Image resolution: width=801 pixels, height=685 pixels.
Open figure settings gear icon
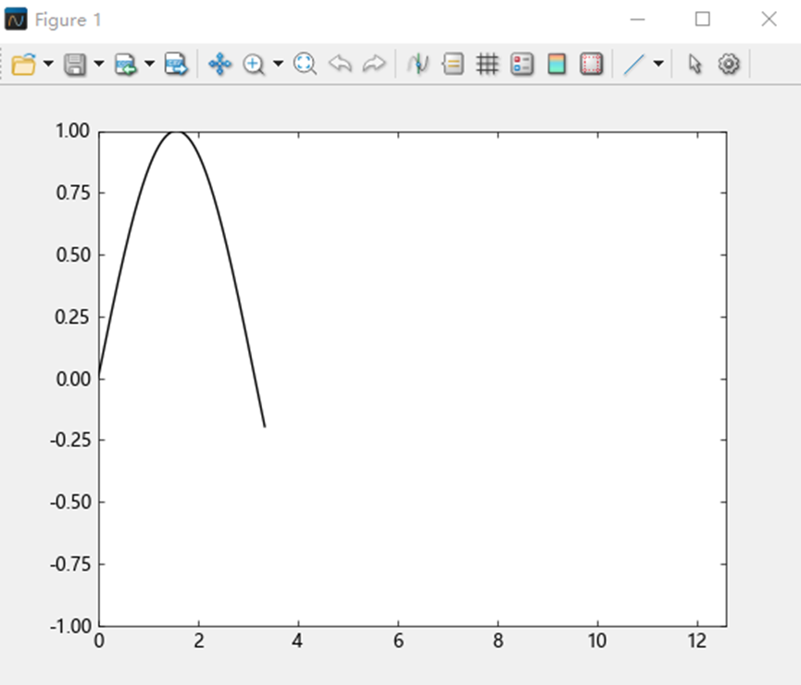[x=729, y=65]
